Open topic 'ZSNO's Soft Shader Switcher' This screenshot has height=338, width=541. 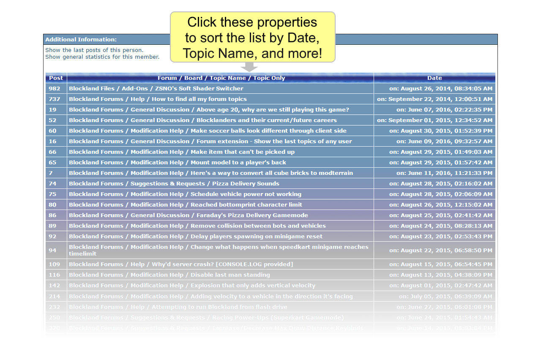[x=199, y=88]
